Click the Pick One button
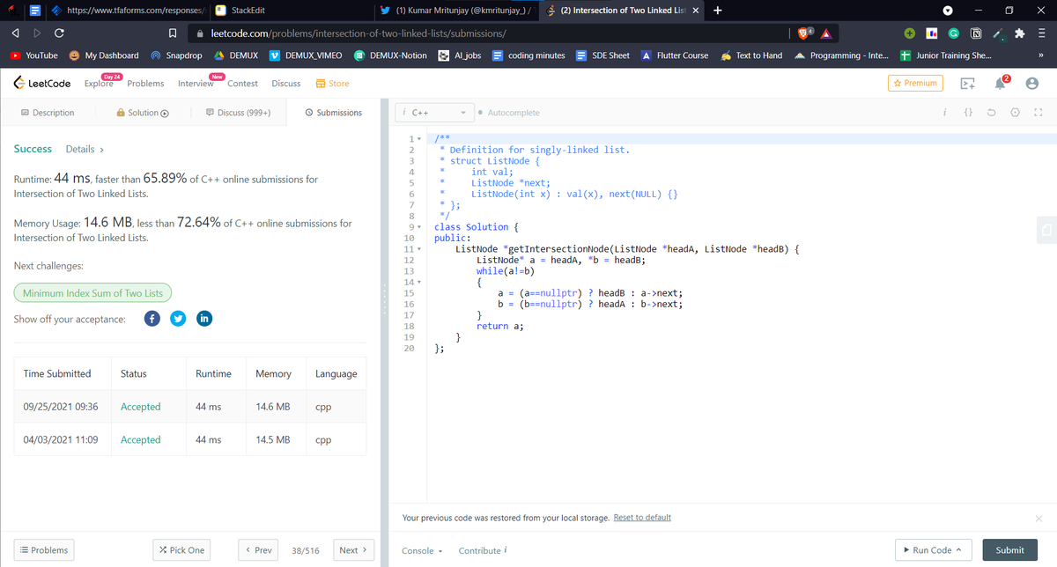1057x567 pixels. pos(182,550)
